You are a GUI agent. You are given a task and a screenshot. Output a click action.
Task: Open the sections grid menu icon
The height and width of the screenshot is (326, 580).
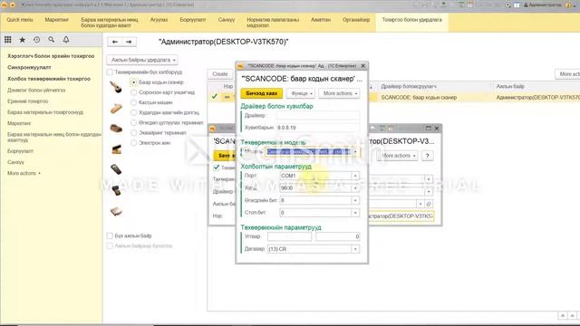pyautogui.click(x=8, y=40)
